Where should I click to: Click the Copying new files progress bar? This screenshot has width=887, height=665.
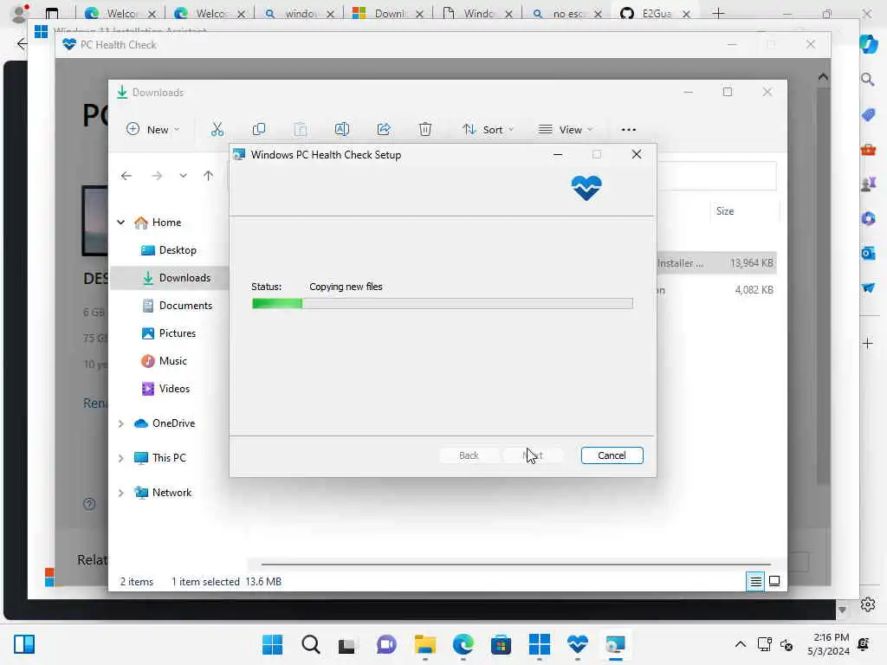click(x=443, y=304)
